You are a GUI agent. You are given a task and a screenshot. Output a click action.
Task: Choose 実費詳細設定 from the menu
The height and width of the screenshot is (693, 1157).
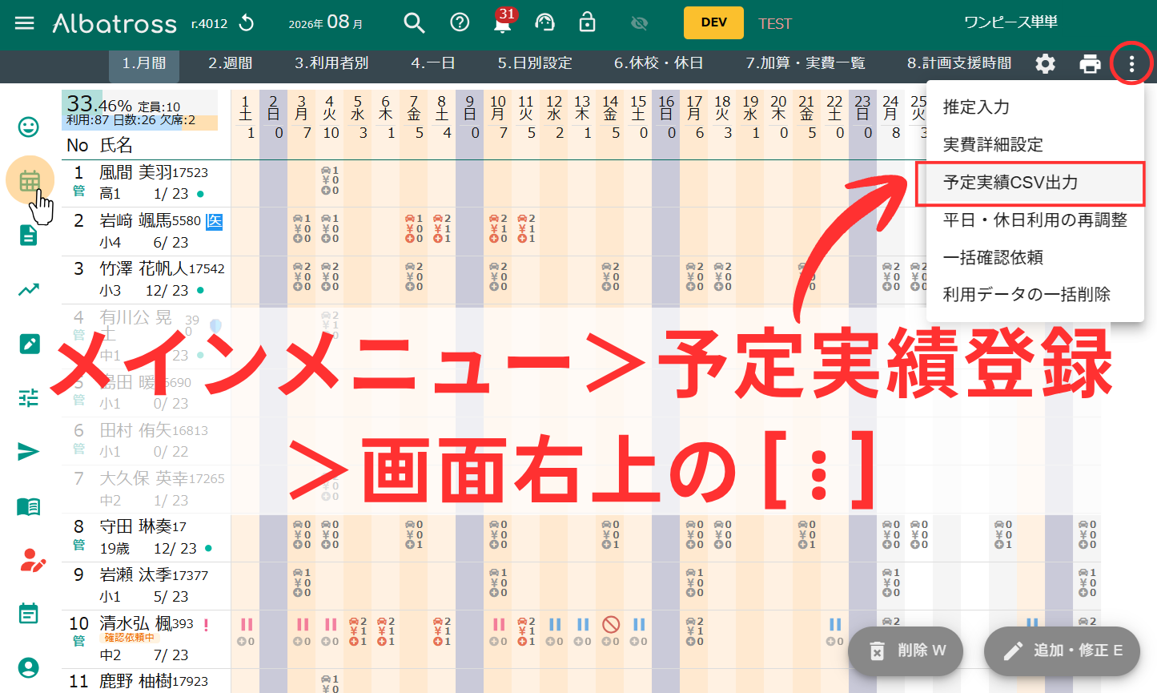1035,145
